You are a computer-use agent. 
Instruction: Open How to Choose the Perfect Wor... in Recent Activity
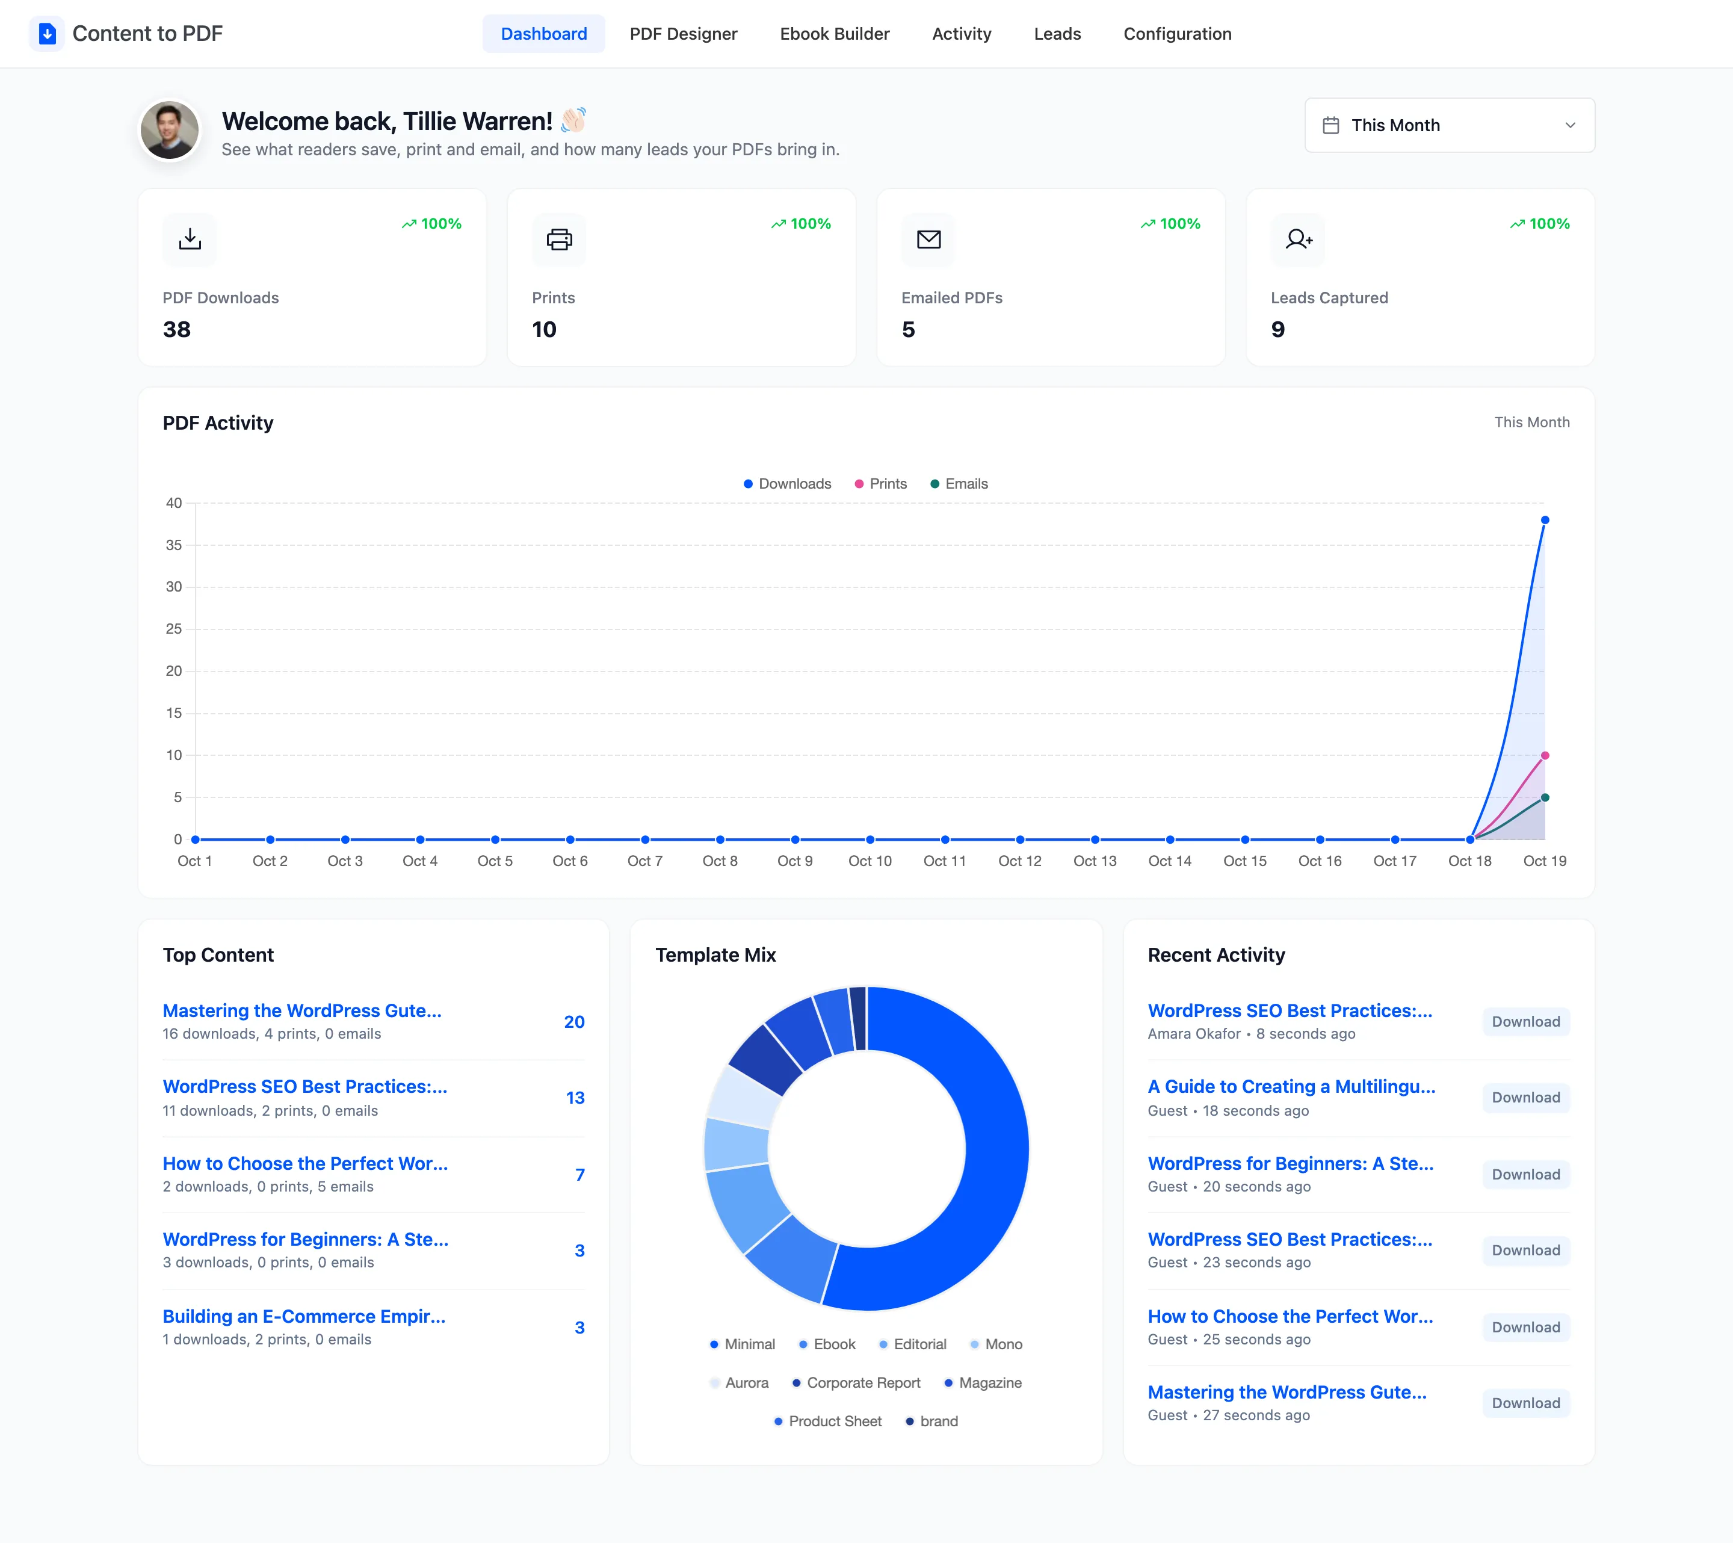pyautogui.click(x=1291, y=1317)
